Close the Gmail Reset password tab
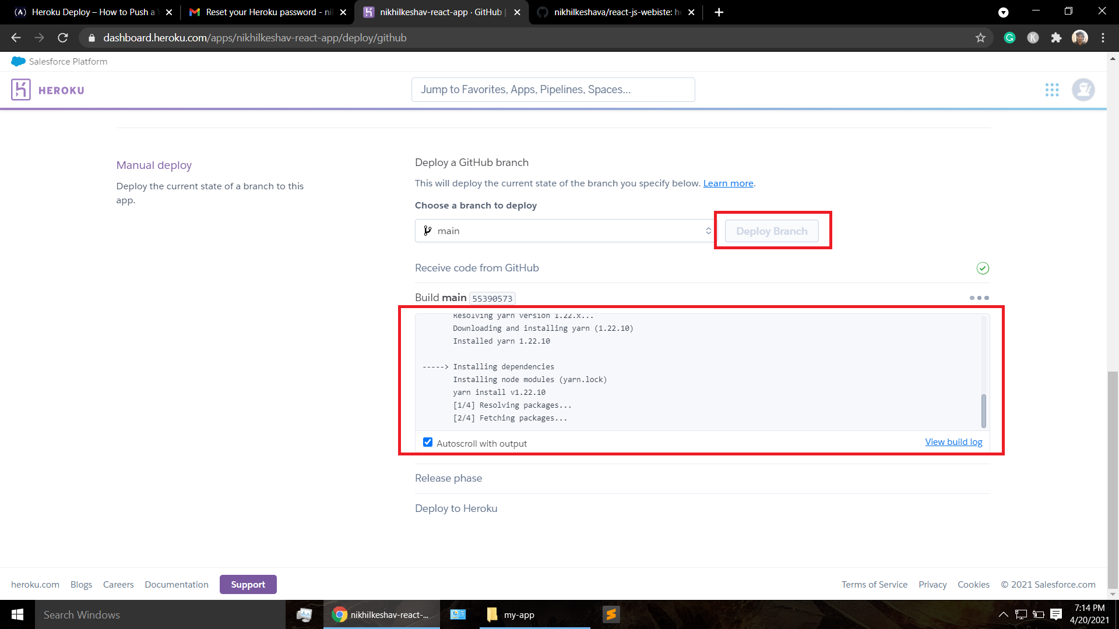Screen dimensions: 1119x629 click(343, 12)
